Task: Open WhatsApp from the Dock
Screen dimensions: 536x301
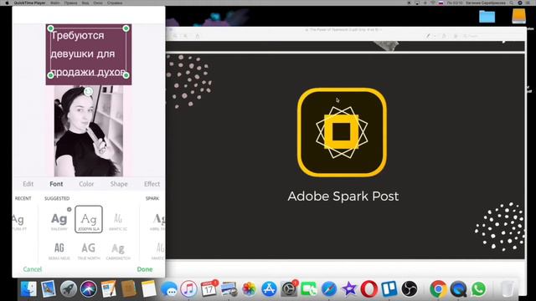Action: point(478,289)
